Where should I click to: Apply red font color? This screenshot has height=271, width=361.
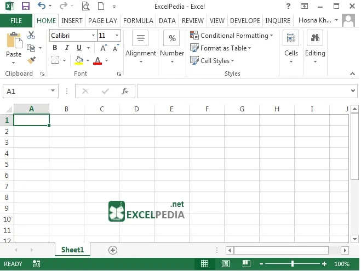[98, 61]
